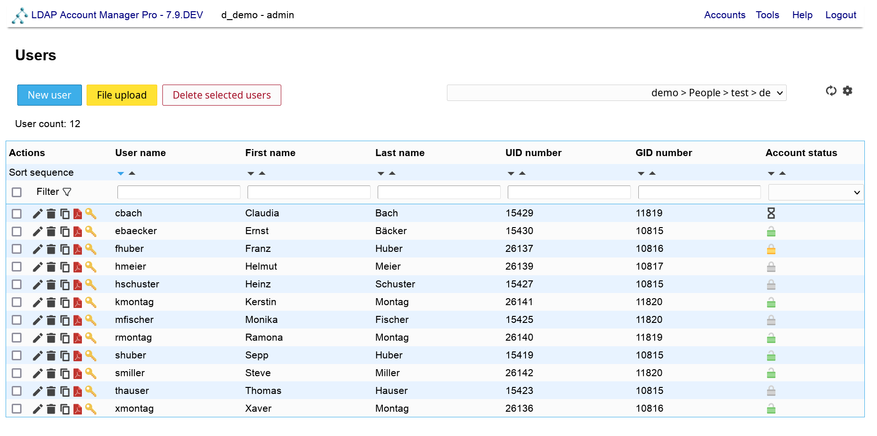Screen dimensions: 877x436
Task: Delete user ebaecker using the trash icon
Action: tap(51, 231)
